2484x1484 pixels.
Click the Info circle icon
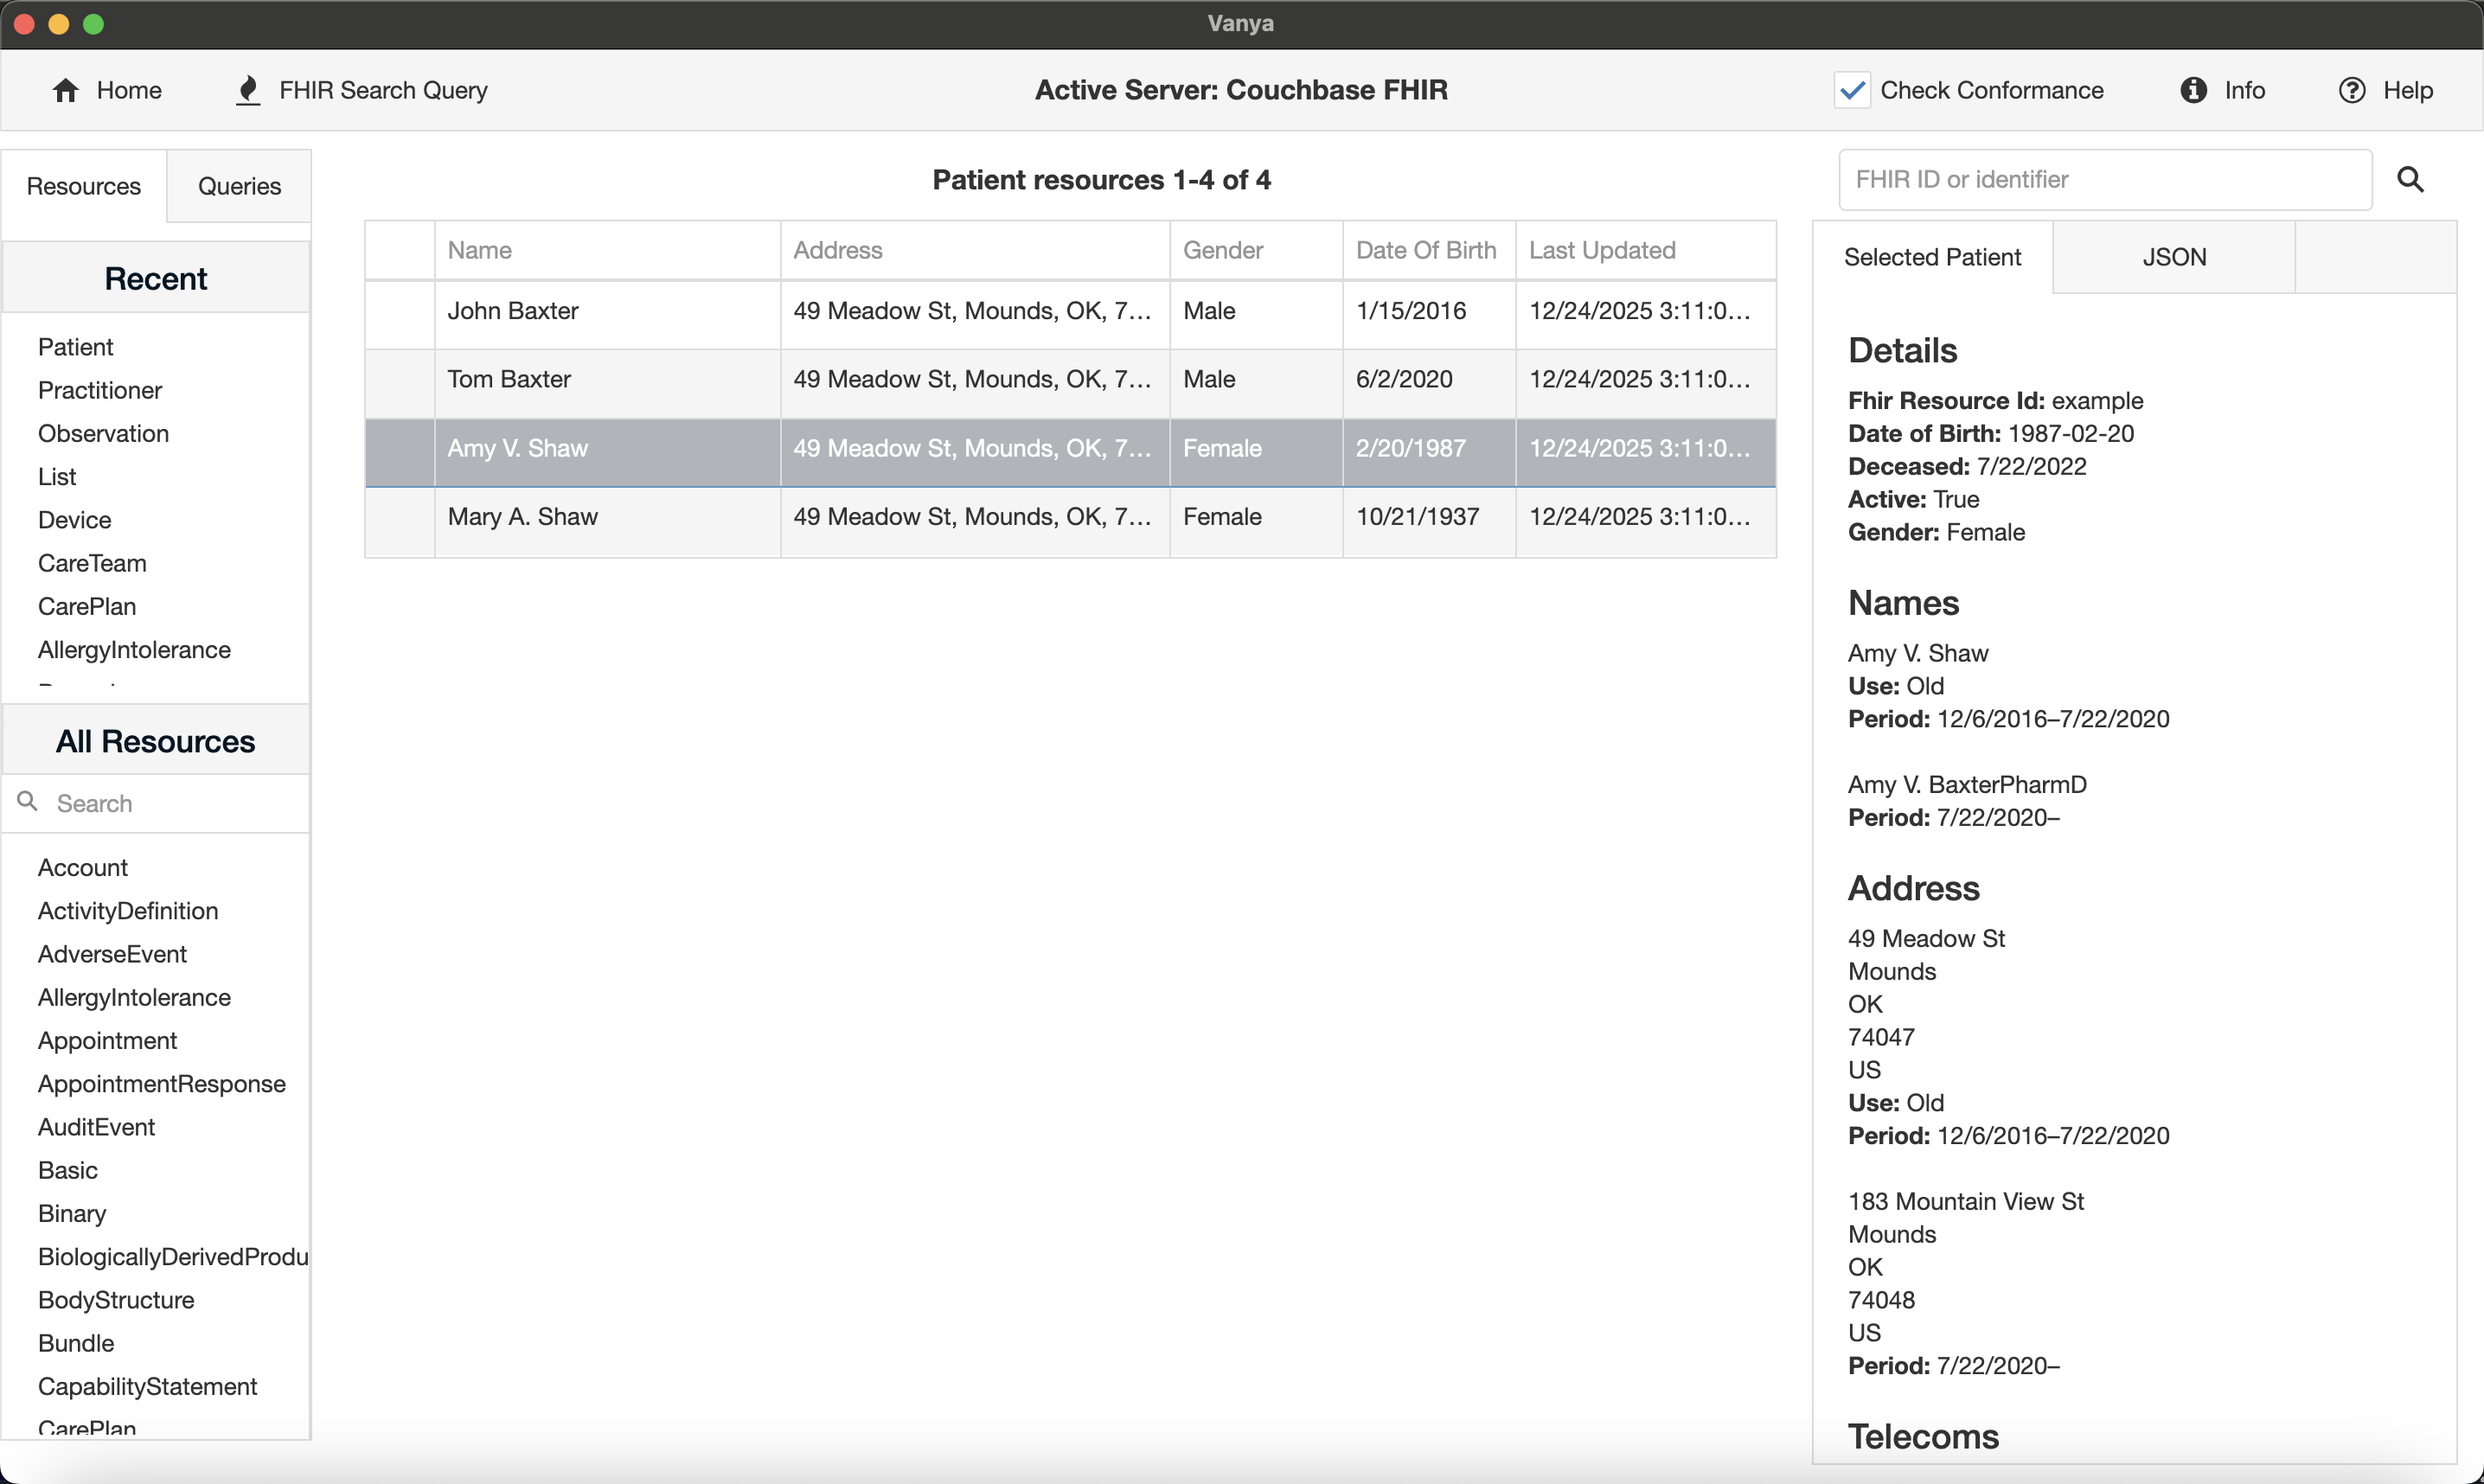click(x=2193, y=91)
